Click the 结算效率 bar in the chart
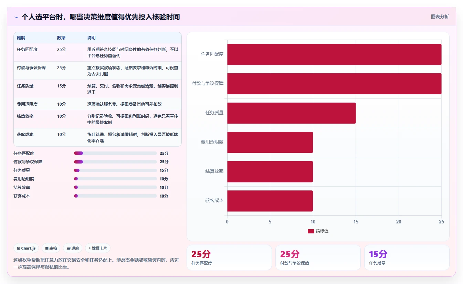463x284 pixels. click(270, 171)
